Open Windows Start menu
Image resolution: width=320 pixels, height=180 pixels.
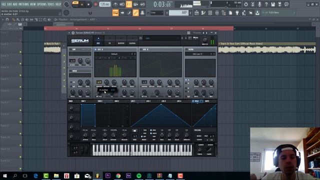4,175
